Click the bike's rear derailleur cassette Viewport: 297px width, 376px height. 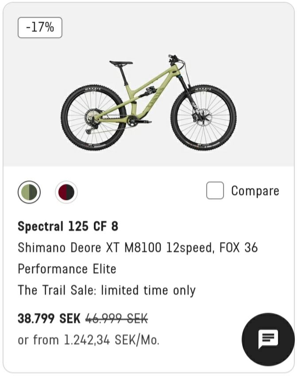coord(91,120)
